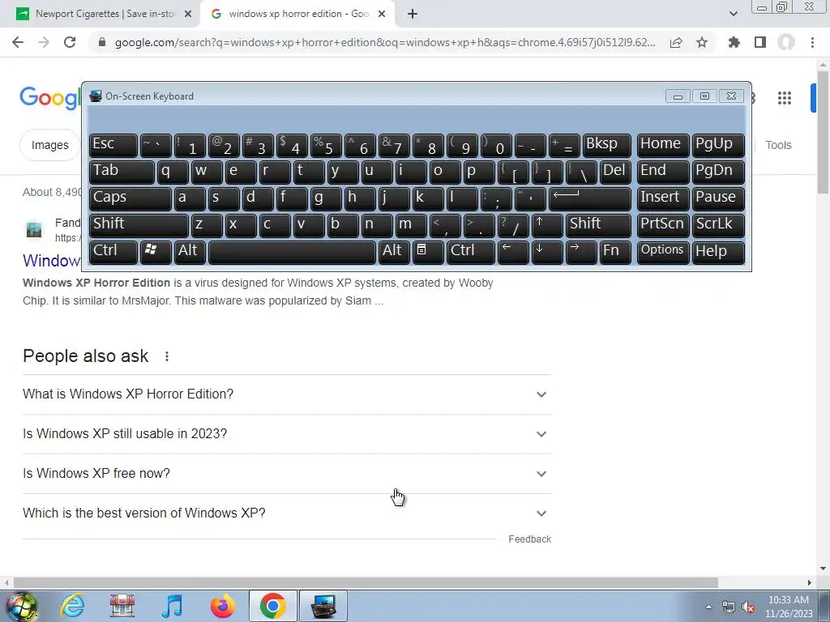The width and height of the screenshot is (830, 622).
Task: Bookmark this page with the star icon
Action: point(702,42)
